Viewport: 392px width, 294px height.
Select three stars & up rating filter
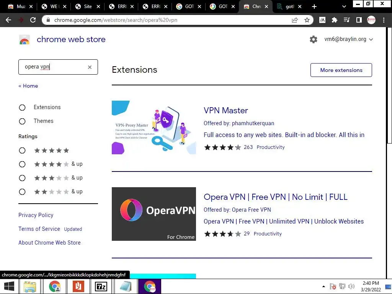coord(22,178)
